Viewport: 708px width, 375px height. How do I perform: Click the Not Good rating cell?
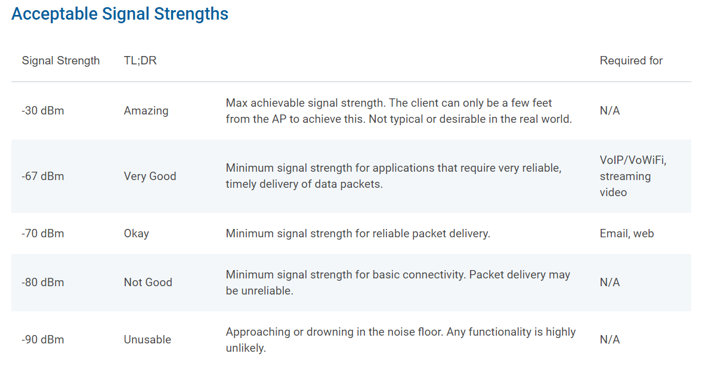(x=148, y=282)
